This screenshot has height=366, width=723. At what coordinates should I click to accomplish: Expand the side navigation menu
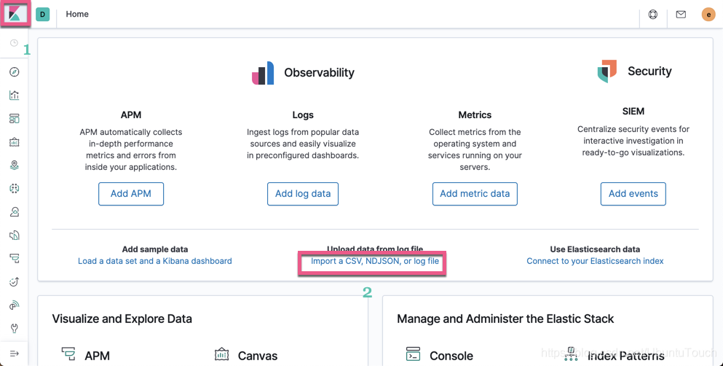click(15, 354)
